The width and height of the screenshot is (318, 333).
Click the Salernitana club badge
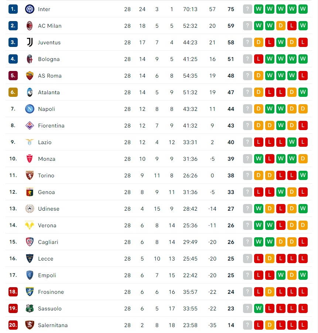point(30,325)
